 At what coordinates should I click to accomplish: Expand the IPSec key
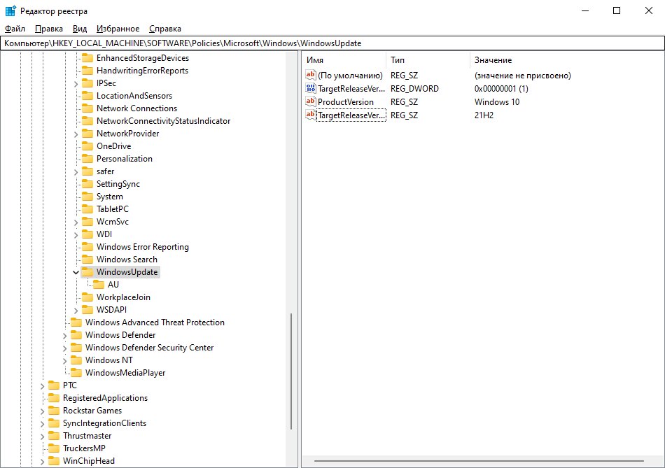click(x=76, y=84)
